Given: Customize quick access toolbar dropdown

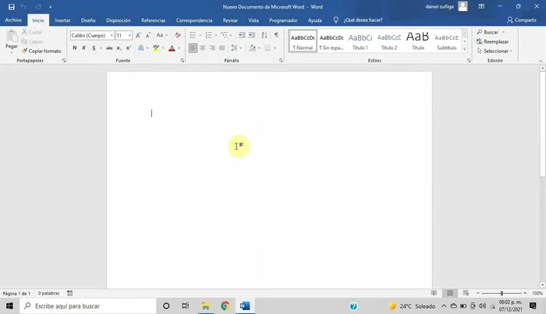Looking at the screenshot, I should tap(51, 6).
